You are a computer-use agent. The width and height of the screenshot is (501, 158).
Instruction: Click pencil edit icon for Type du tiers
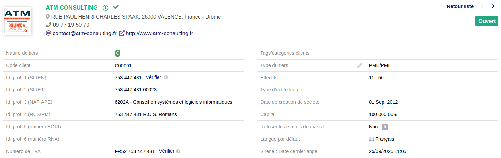point(360,65)
